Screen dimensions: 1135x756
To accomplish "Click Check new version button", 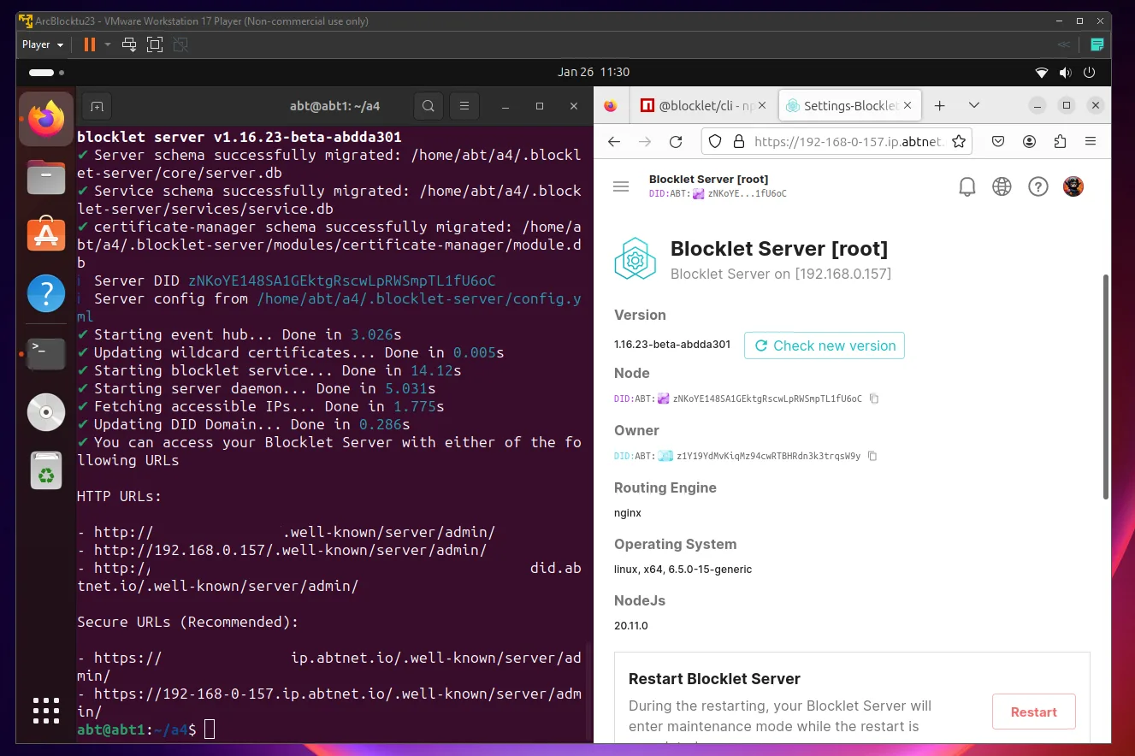I will click(x=825, y=346).
